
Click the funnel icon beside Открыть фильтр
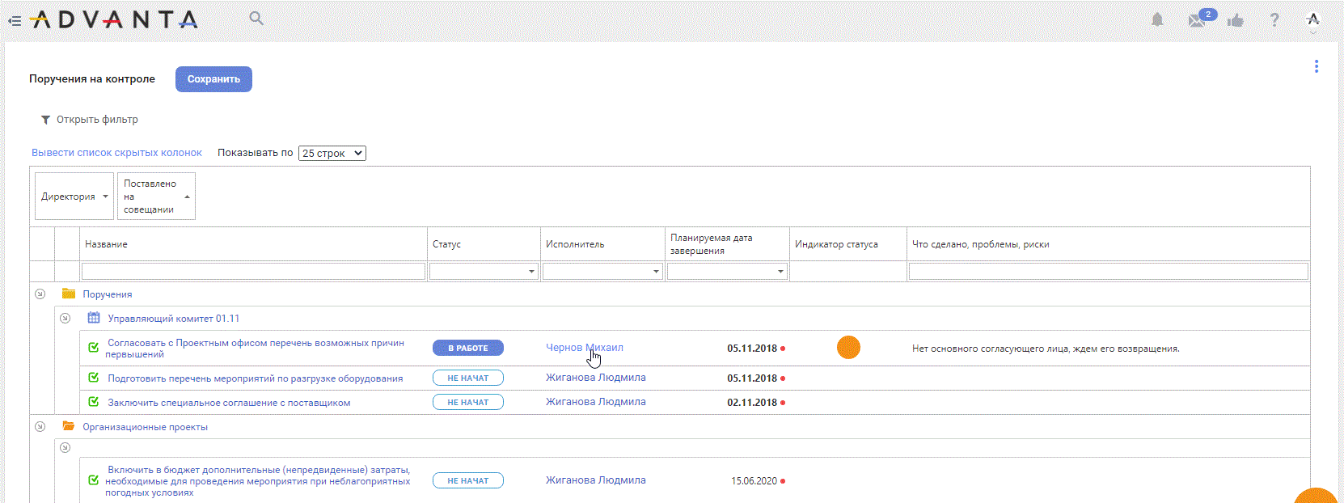45,120
